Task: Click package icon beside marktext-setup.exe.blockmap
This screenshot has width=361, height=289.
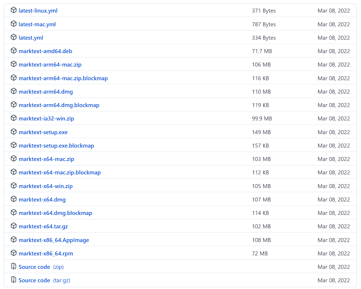Action: [14, 145]
